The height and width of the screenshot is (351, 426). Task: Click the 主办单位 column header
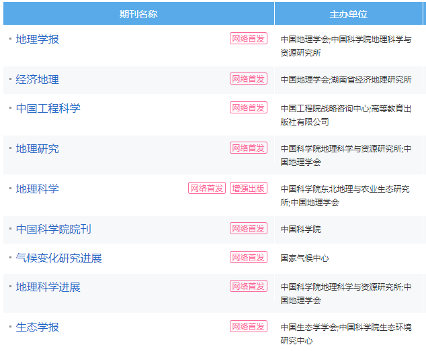point(348,14)
